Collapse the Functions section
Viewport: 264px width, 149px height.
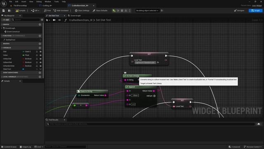click(2, 36)
